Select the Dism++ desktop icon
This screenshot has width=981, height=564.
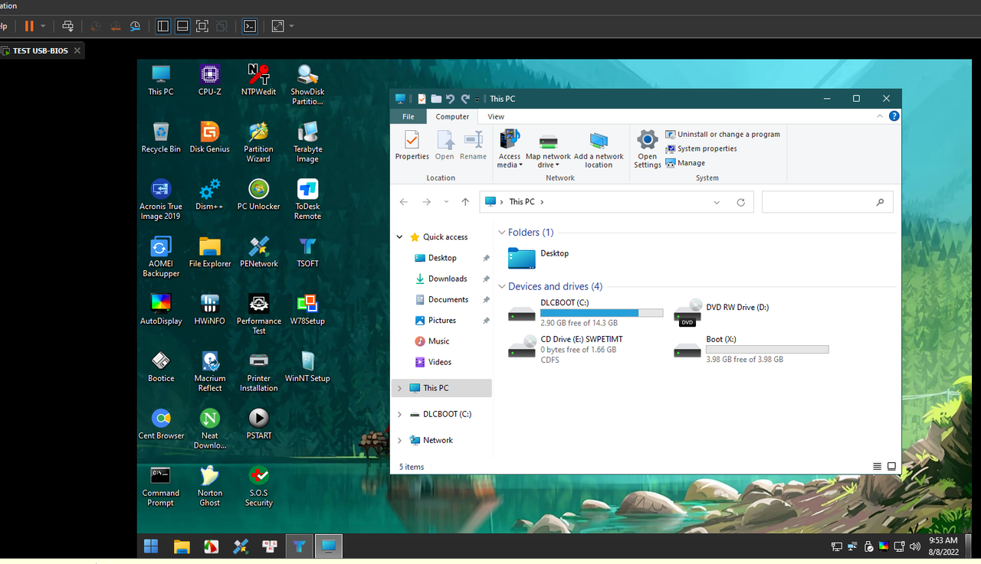pos(209,194)
